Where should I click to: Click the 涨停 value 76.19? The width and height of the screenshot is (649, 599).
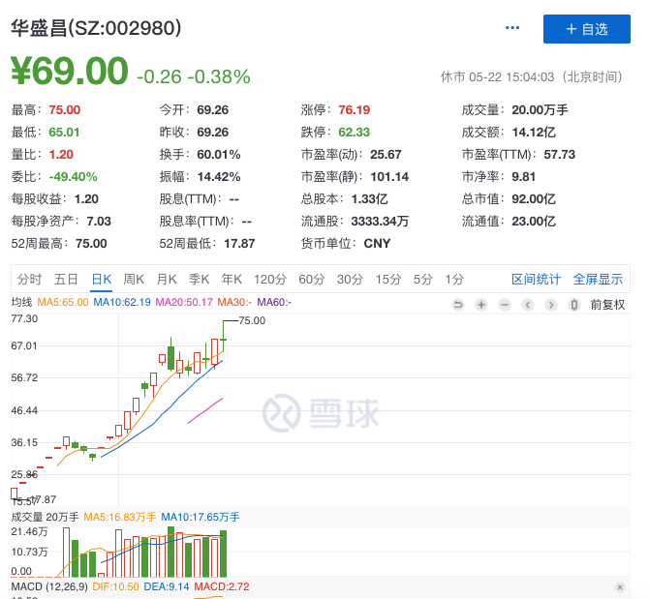[355, 110]
